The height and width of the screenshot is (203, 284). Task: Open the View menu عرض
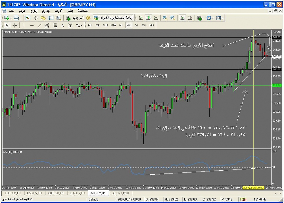click(22, 11)
